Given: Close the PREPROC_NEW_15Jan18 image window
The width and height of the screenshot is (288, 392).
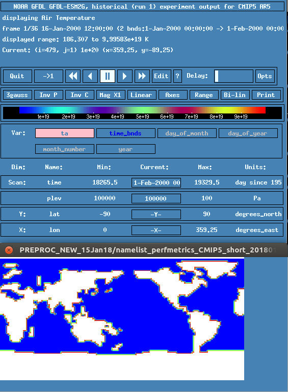Looking at the screenshot, I should coord(9,250).
